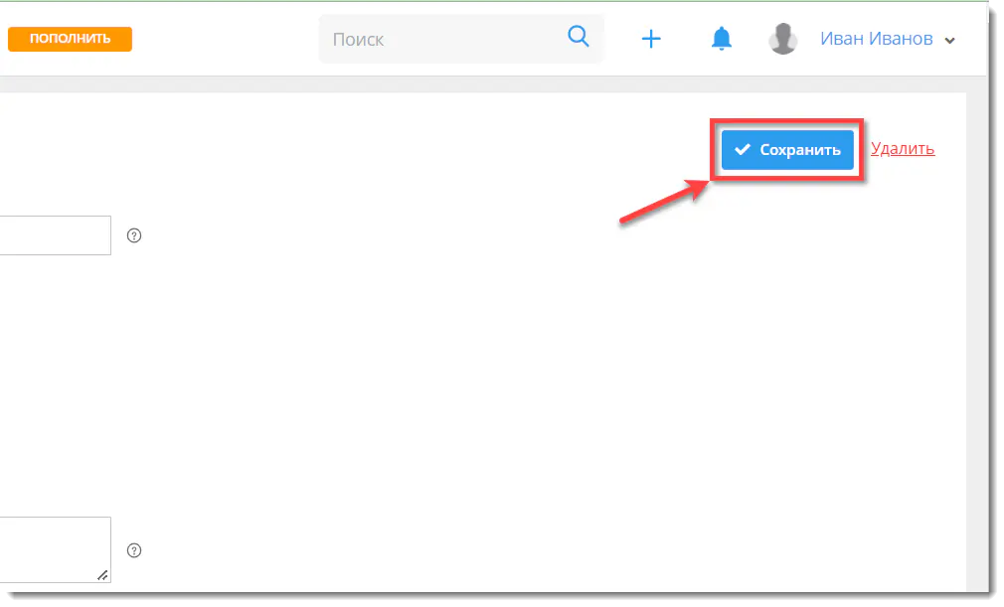Click the blue plus add icon
The height and width of the screenshot is (607, 1004).
pyautogui.click(x=651, y=39)
